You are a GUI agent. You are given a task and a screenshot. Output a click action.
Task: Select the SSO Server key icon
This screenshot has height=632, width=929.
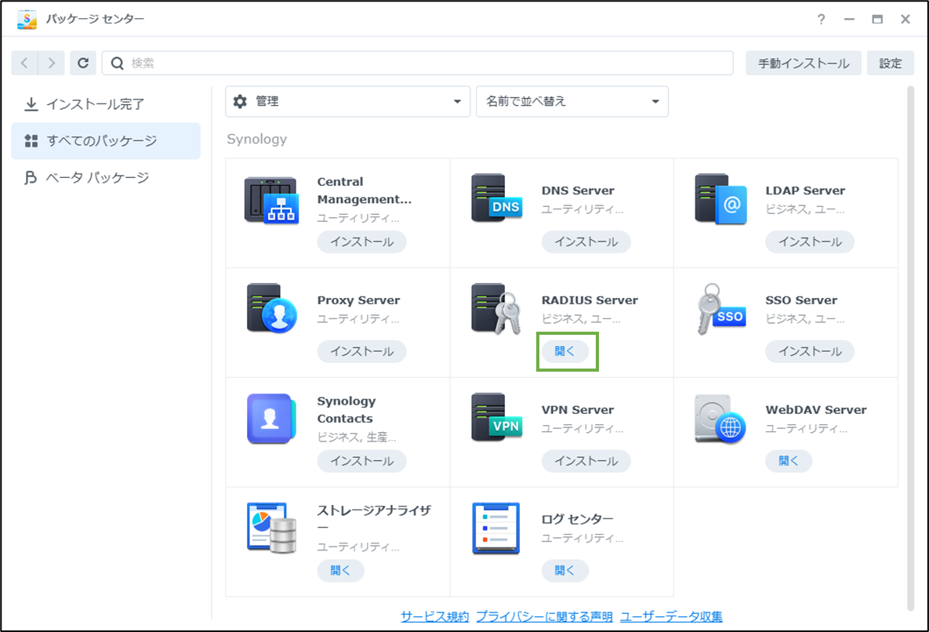(720, 309)
